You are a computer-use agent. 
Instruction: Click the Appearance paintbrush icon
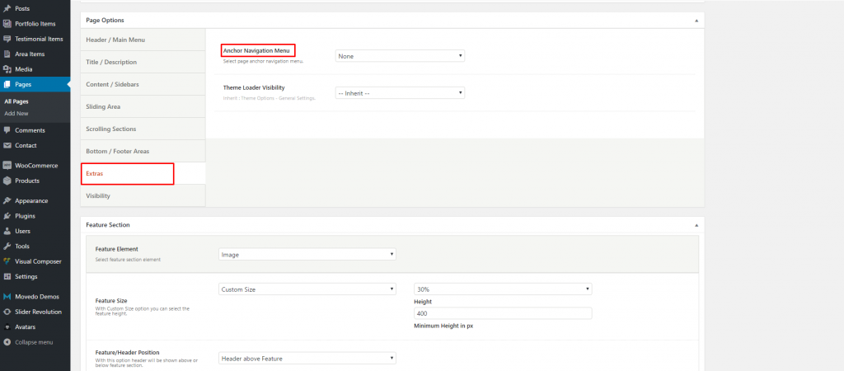(7, 200)
